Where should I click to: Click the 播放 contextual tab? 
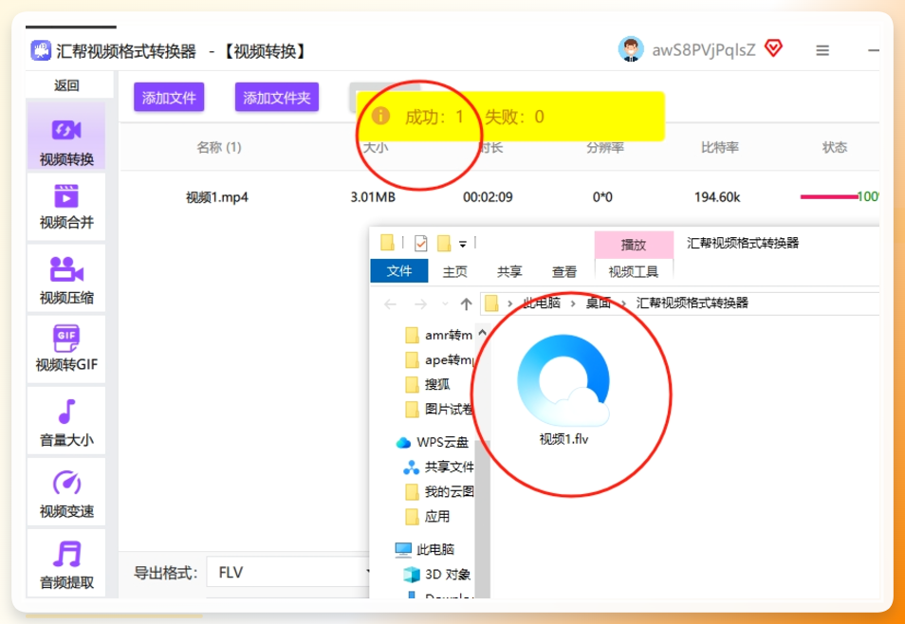pyautogui.click(x=634, y=245)
